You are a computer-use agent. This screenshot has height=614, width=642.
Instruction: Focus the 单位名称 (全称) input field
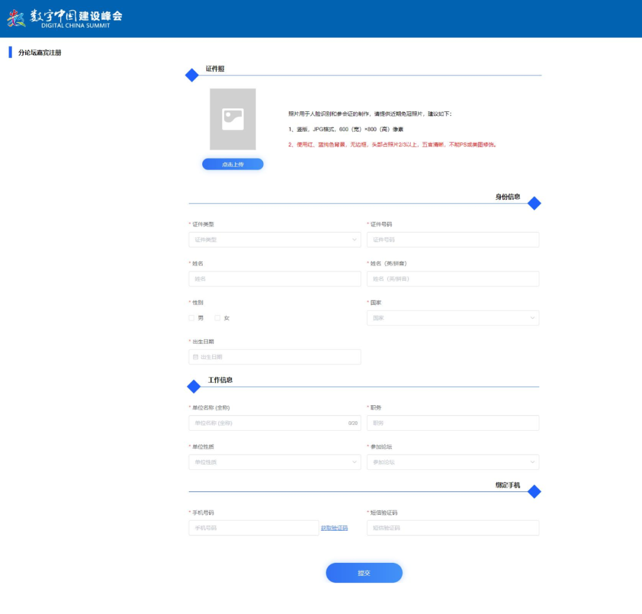pyautogui.click(x=267, y=423)
